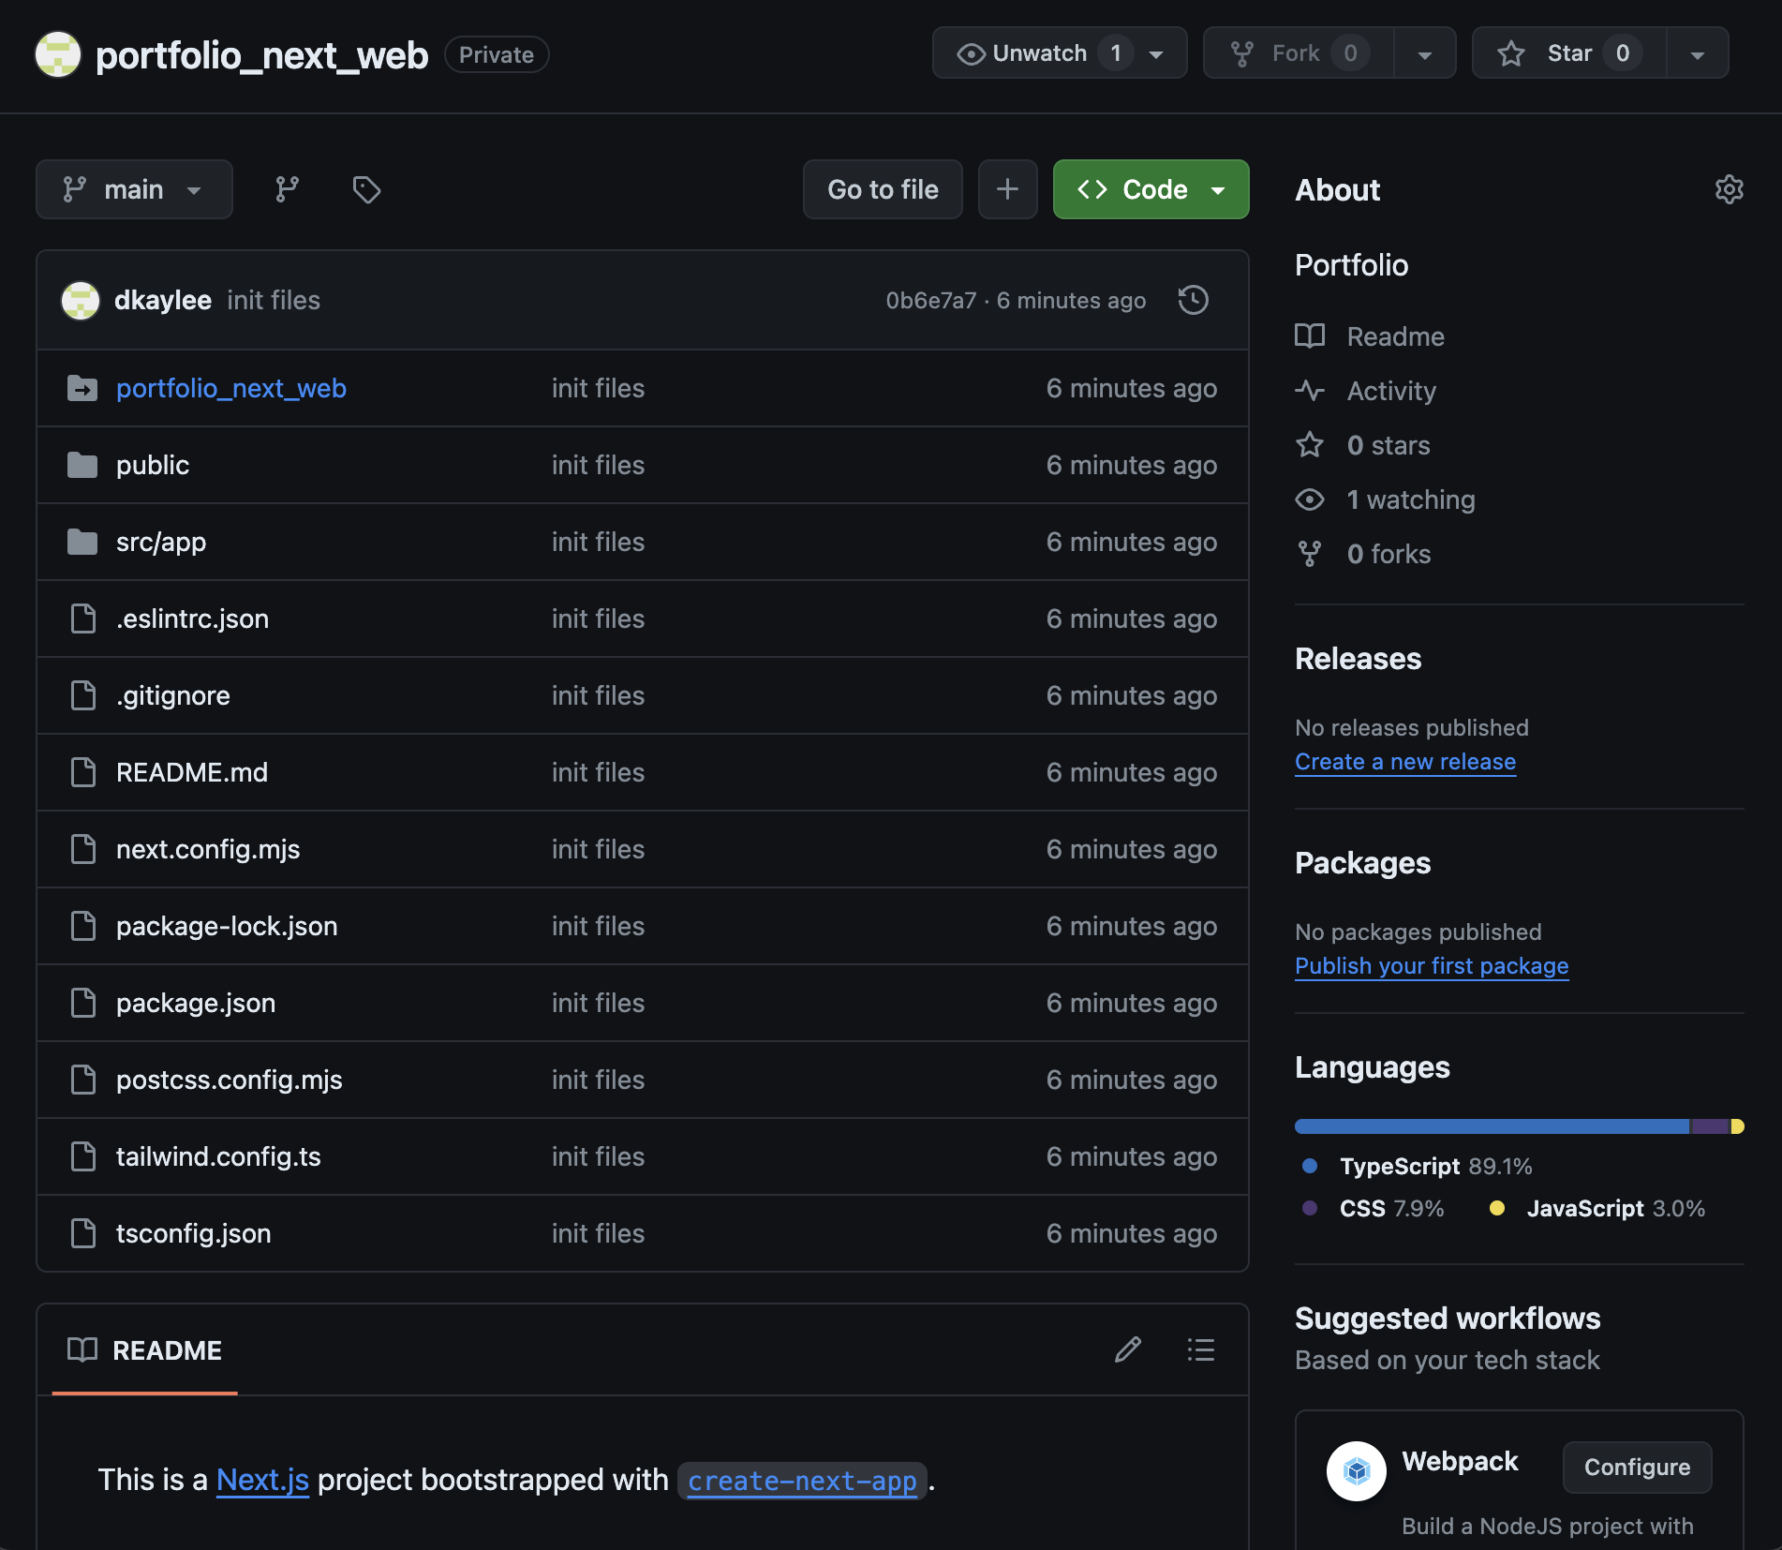Expand the Code clone dropdown

click(x=1151, y=189)
